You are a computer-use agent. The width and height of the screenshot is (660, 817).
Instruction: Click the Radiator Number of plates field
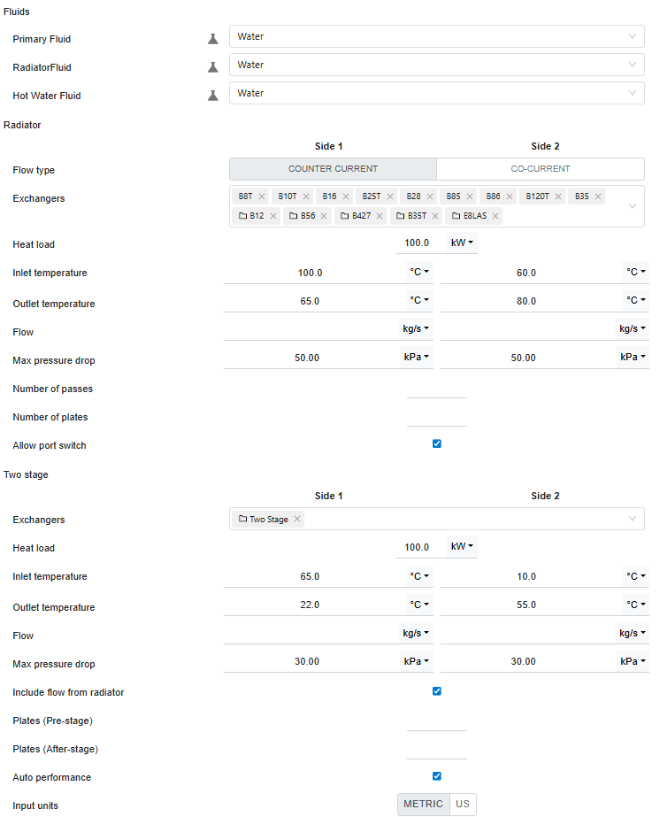tap(436, 417)
